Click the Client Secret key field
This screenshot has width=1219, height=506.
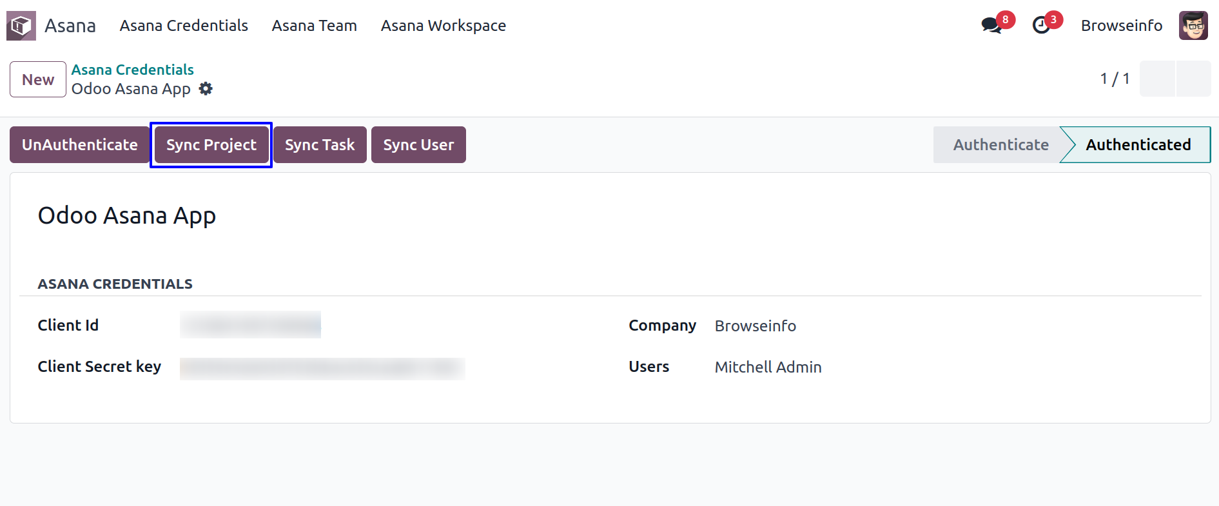(x=322, y=368)
